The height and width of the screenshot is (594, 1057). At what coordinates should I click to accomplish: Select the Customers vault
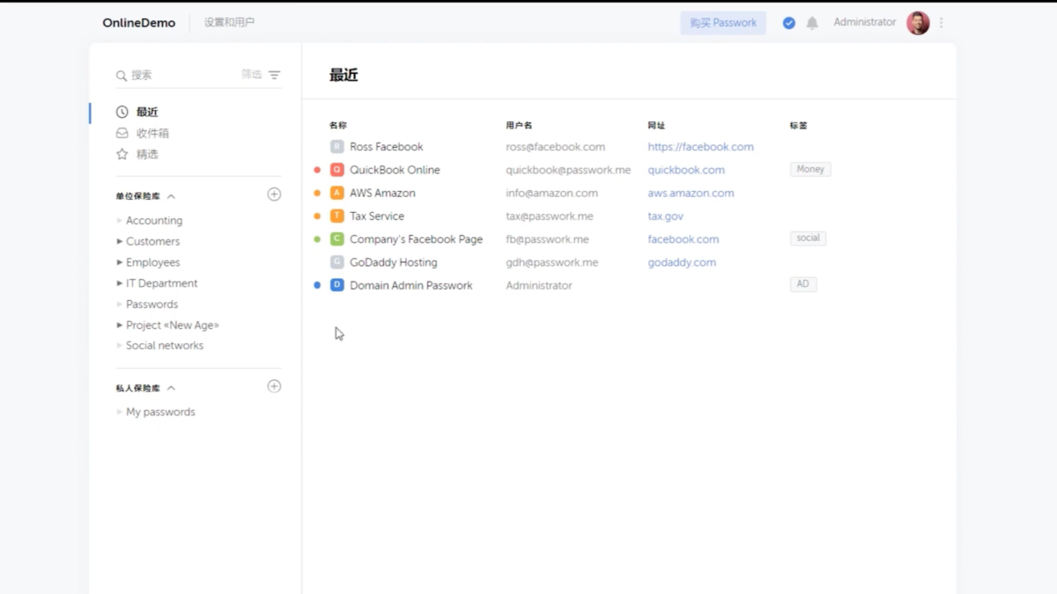pos(152,241)
